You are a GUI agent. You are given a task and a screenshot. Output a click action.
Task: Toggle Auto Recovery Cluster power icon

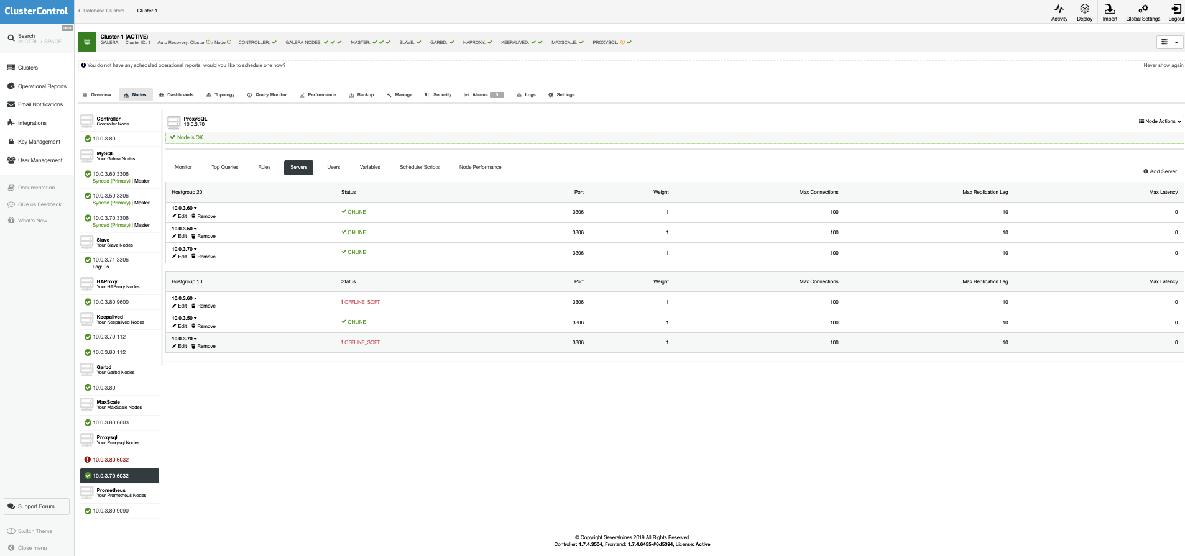pos(208,42)
